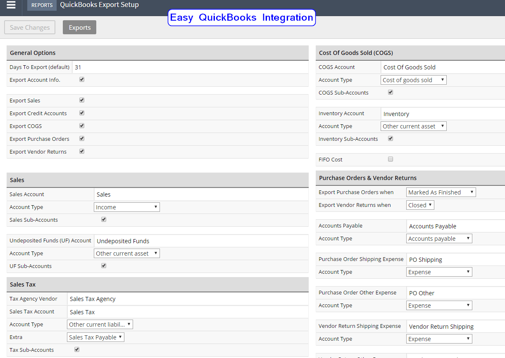Edit the Undeposited Funds account field
The width and height of the screenshot is (505, 358).
(x=201, y=241)
